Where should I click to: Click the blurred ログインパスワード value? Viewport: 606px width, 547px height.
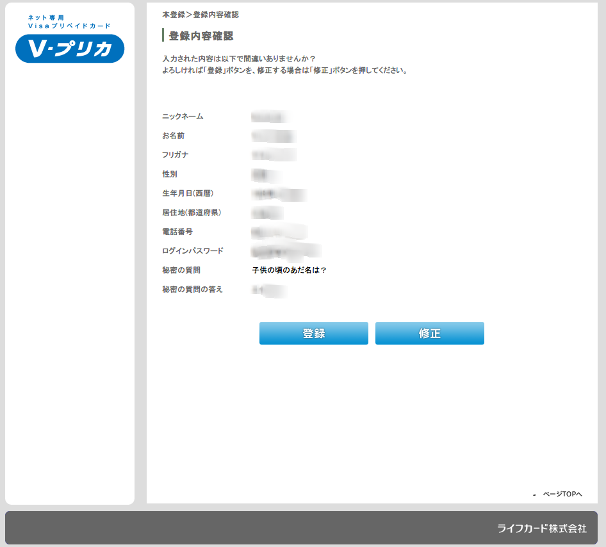point(286,251)
